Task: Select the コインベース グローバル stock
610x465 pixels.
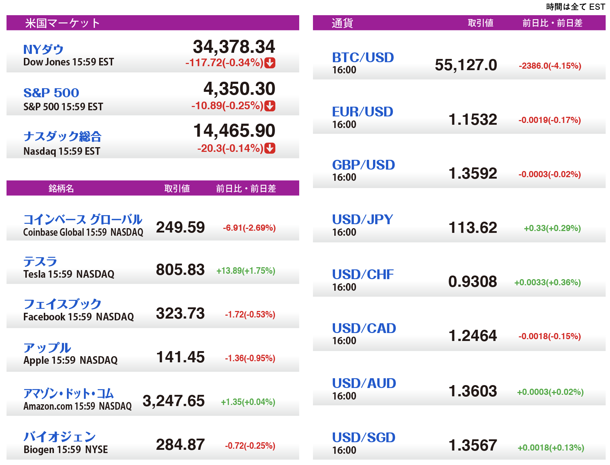Action: pyautogui.click(x=82, y=219)
